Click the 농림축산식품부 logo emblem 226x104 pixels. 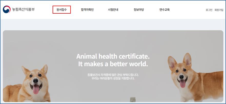pyautogui.click(x=7, y=10)
